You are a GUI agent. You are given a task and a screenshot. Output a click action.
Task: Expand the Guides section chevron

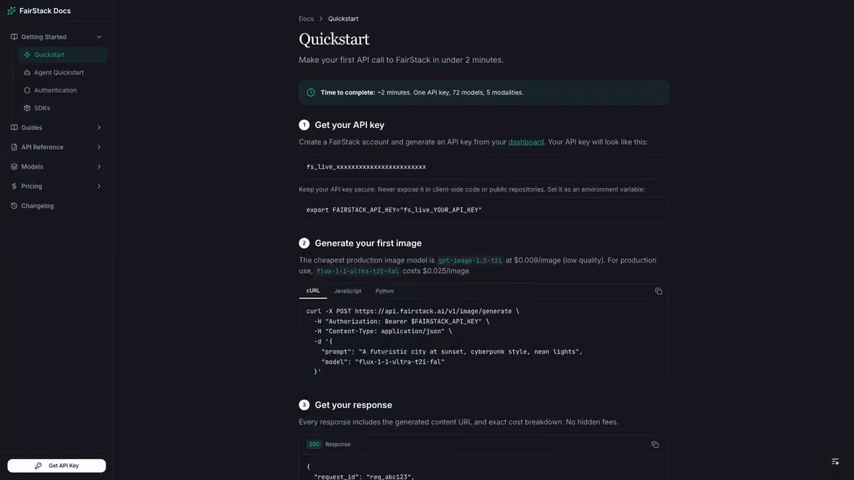coord(99,127)
